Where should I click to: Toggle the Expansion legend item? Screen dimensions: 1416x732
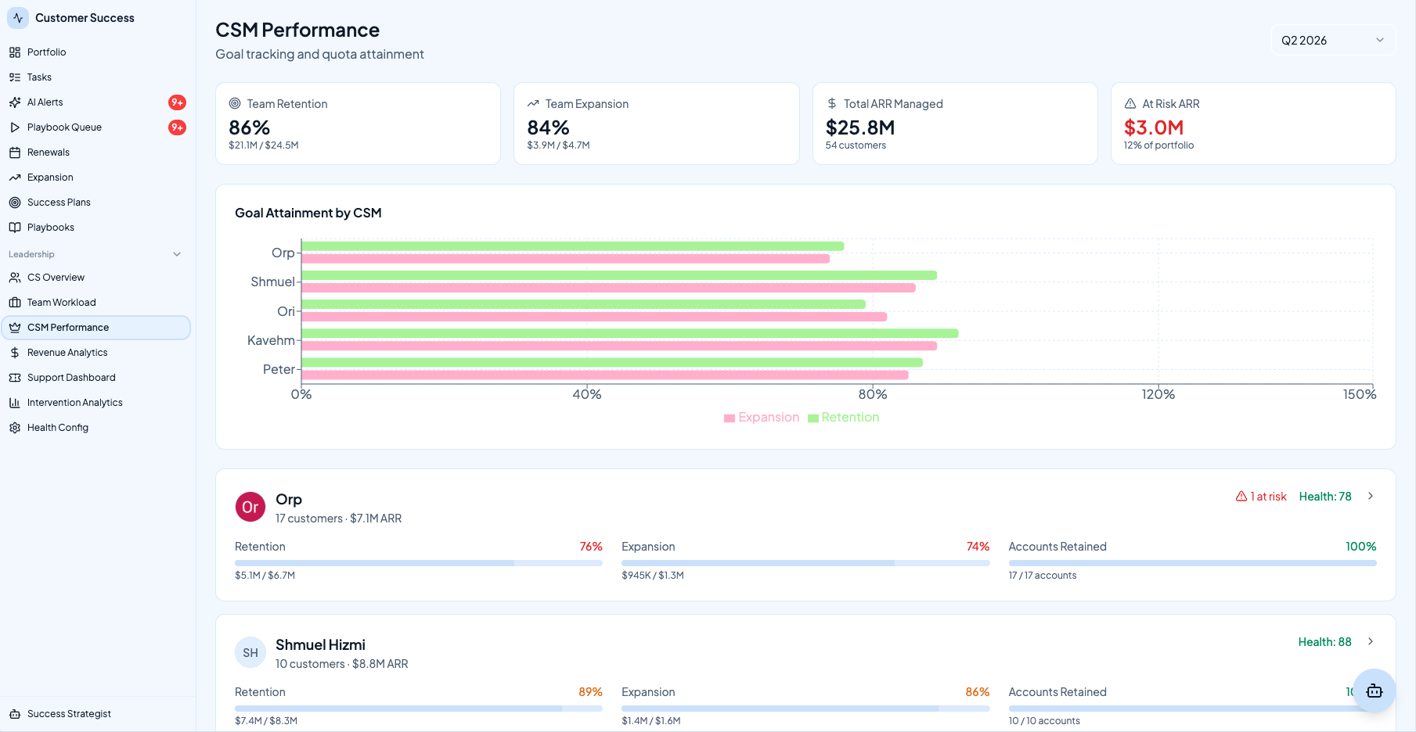coord(762,418)
